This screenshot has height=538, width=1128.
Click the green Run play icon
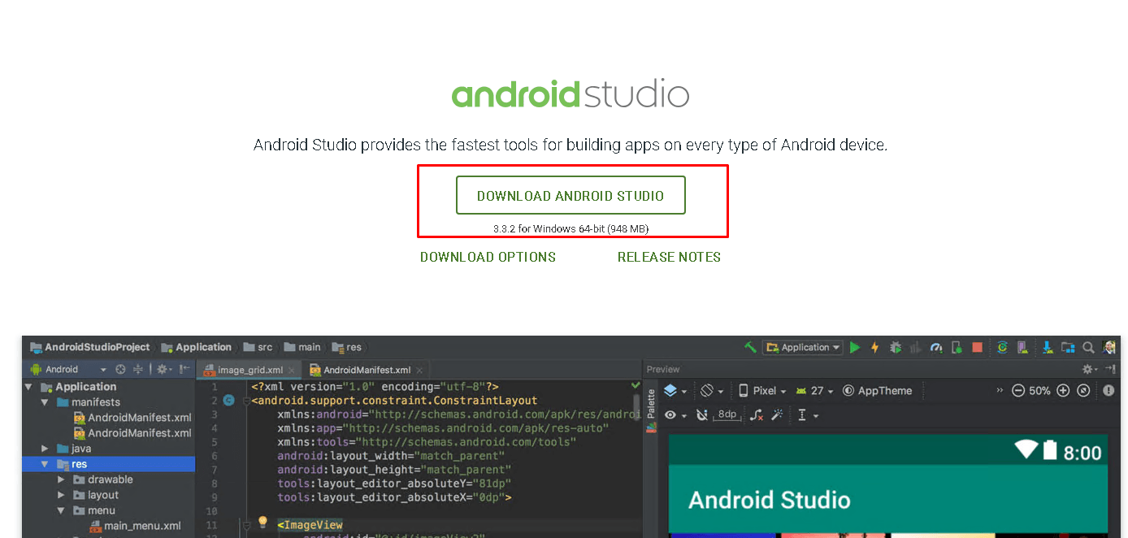pos(855,347)
